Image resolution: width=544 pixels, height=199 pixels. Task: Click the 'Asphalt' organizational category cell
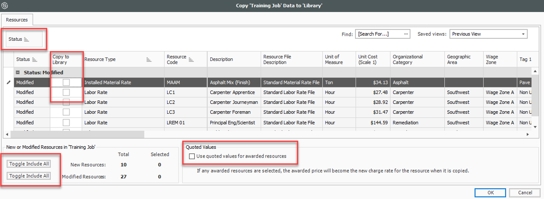click(x=417, y=83)
